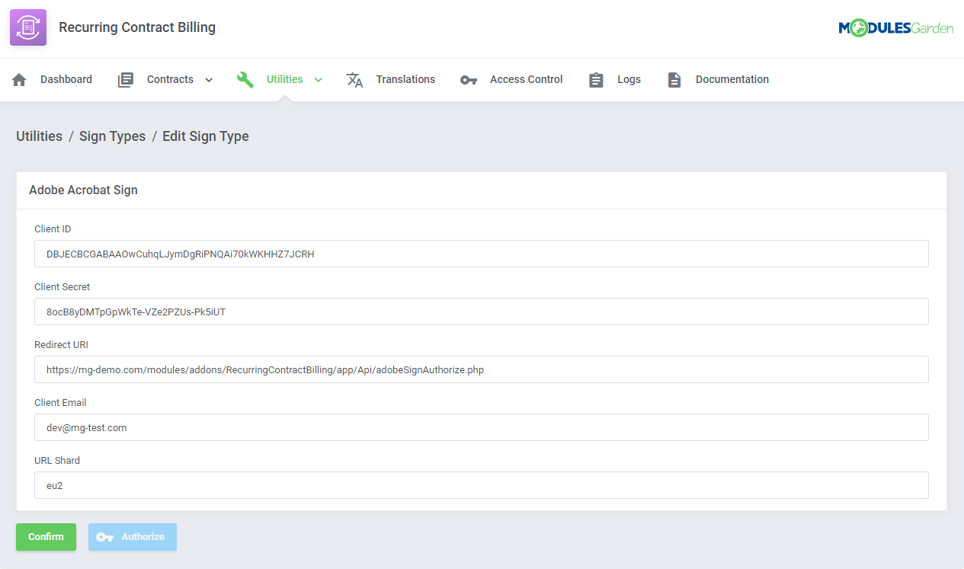
Task: Open the Utilities submenu
Action: coord(283,78)
